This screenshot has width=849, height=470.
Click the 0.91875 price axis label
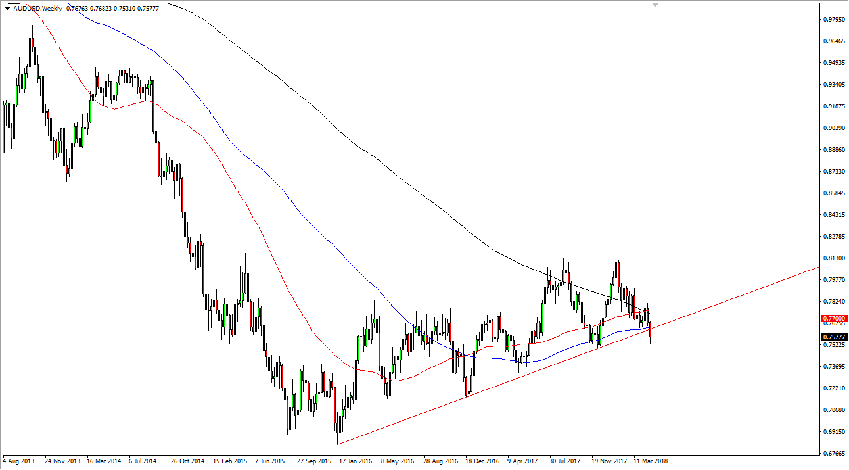point(833,106)
